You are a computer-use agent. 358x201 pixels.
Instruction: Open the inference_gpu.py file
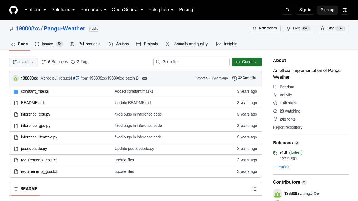pyautogui.click(x=36, y=126)
